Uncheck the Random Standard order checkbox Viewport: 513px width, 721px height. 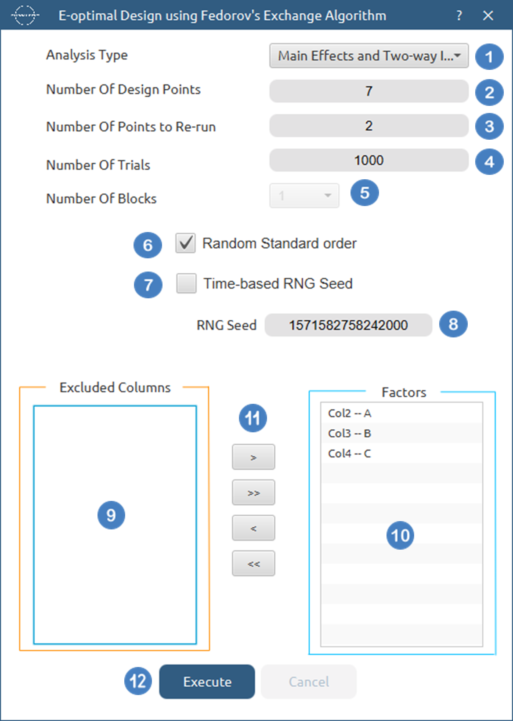[x=186, y=243]
